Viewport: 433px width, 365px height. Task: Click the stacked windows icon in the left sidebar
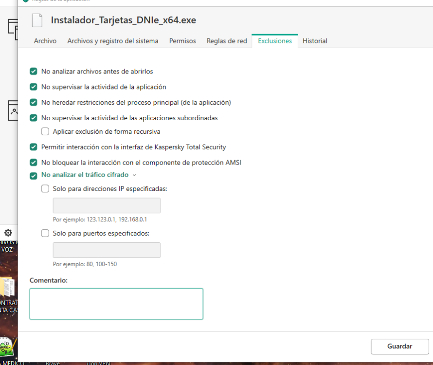click(13, 30)
